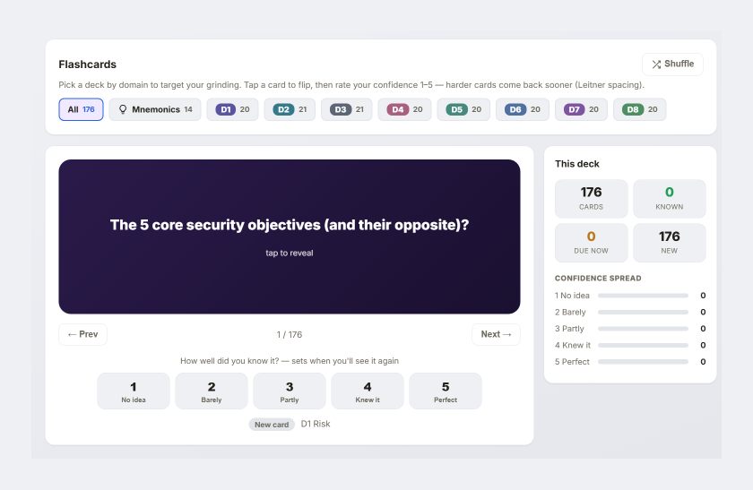Click the pink D4 badge
Image resolution: width=753 pixels, height=490 pixels.
click(398, 109)
